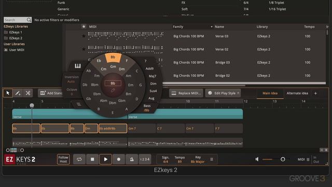Screen dimensions: 332x187
Task: Choose Gm chord on the chord wheel
Action: [x=113, y=66]
